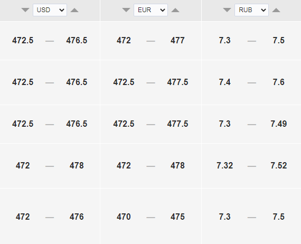Click EUR buy rate 470 in last row
The width and height of the screenshot is (301, 244).
pos(124,217)
